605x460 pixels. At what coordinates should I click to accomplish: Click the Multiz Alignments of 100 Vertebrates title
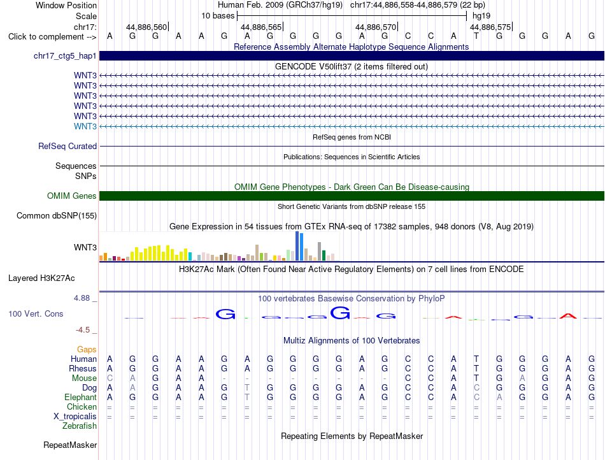point(352,340)
